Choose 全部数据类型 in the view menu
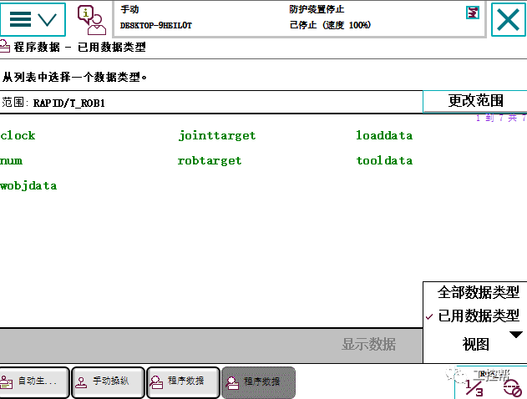Viewport: 527px width, 399px height. tap(478, 292)
